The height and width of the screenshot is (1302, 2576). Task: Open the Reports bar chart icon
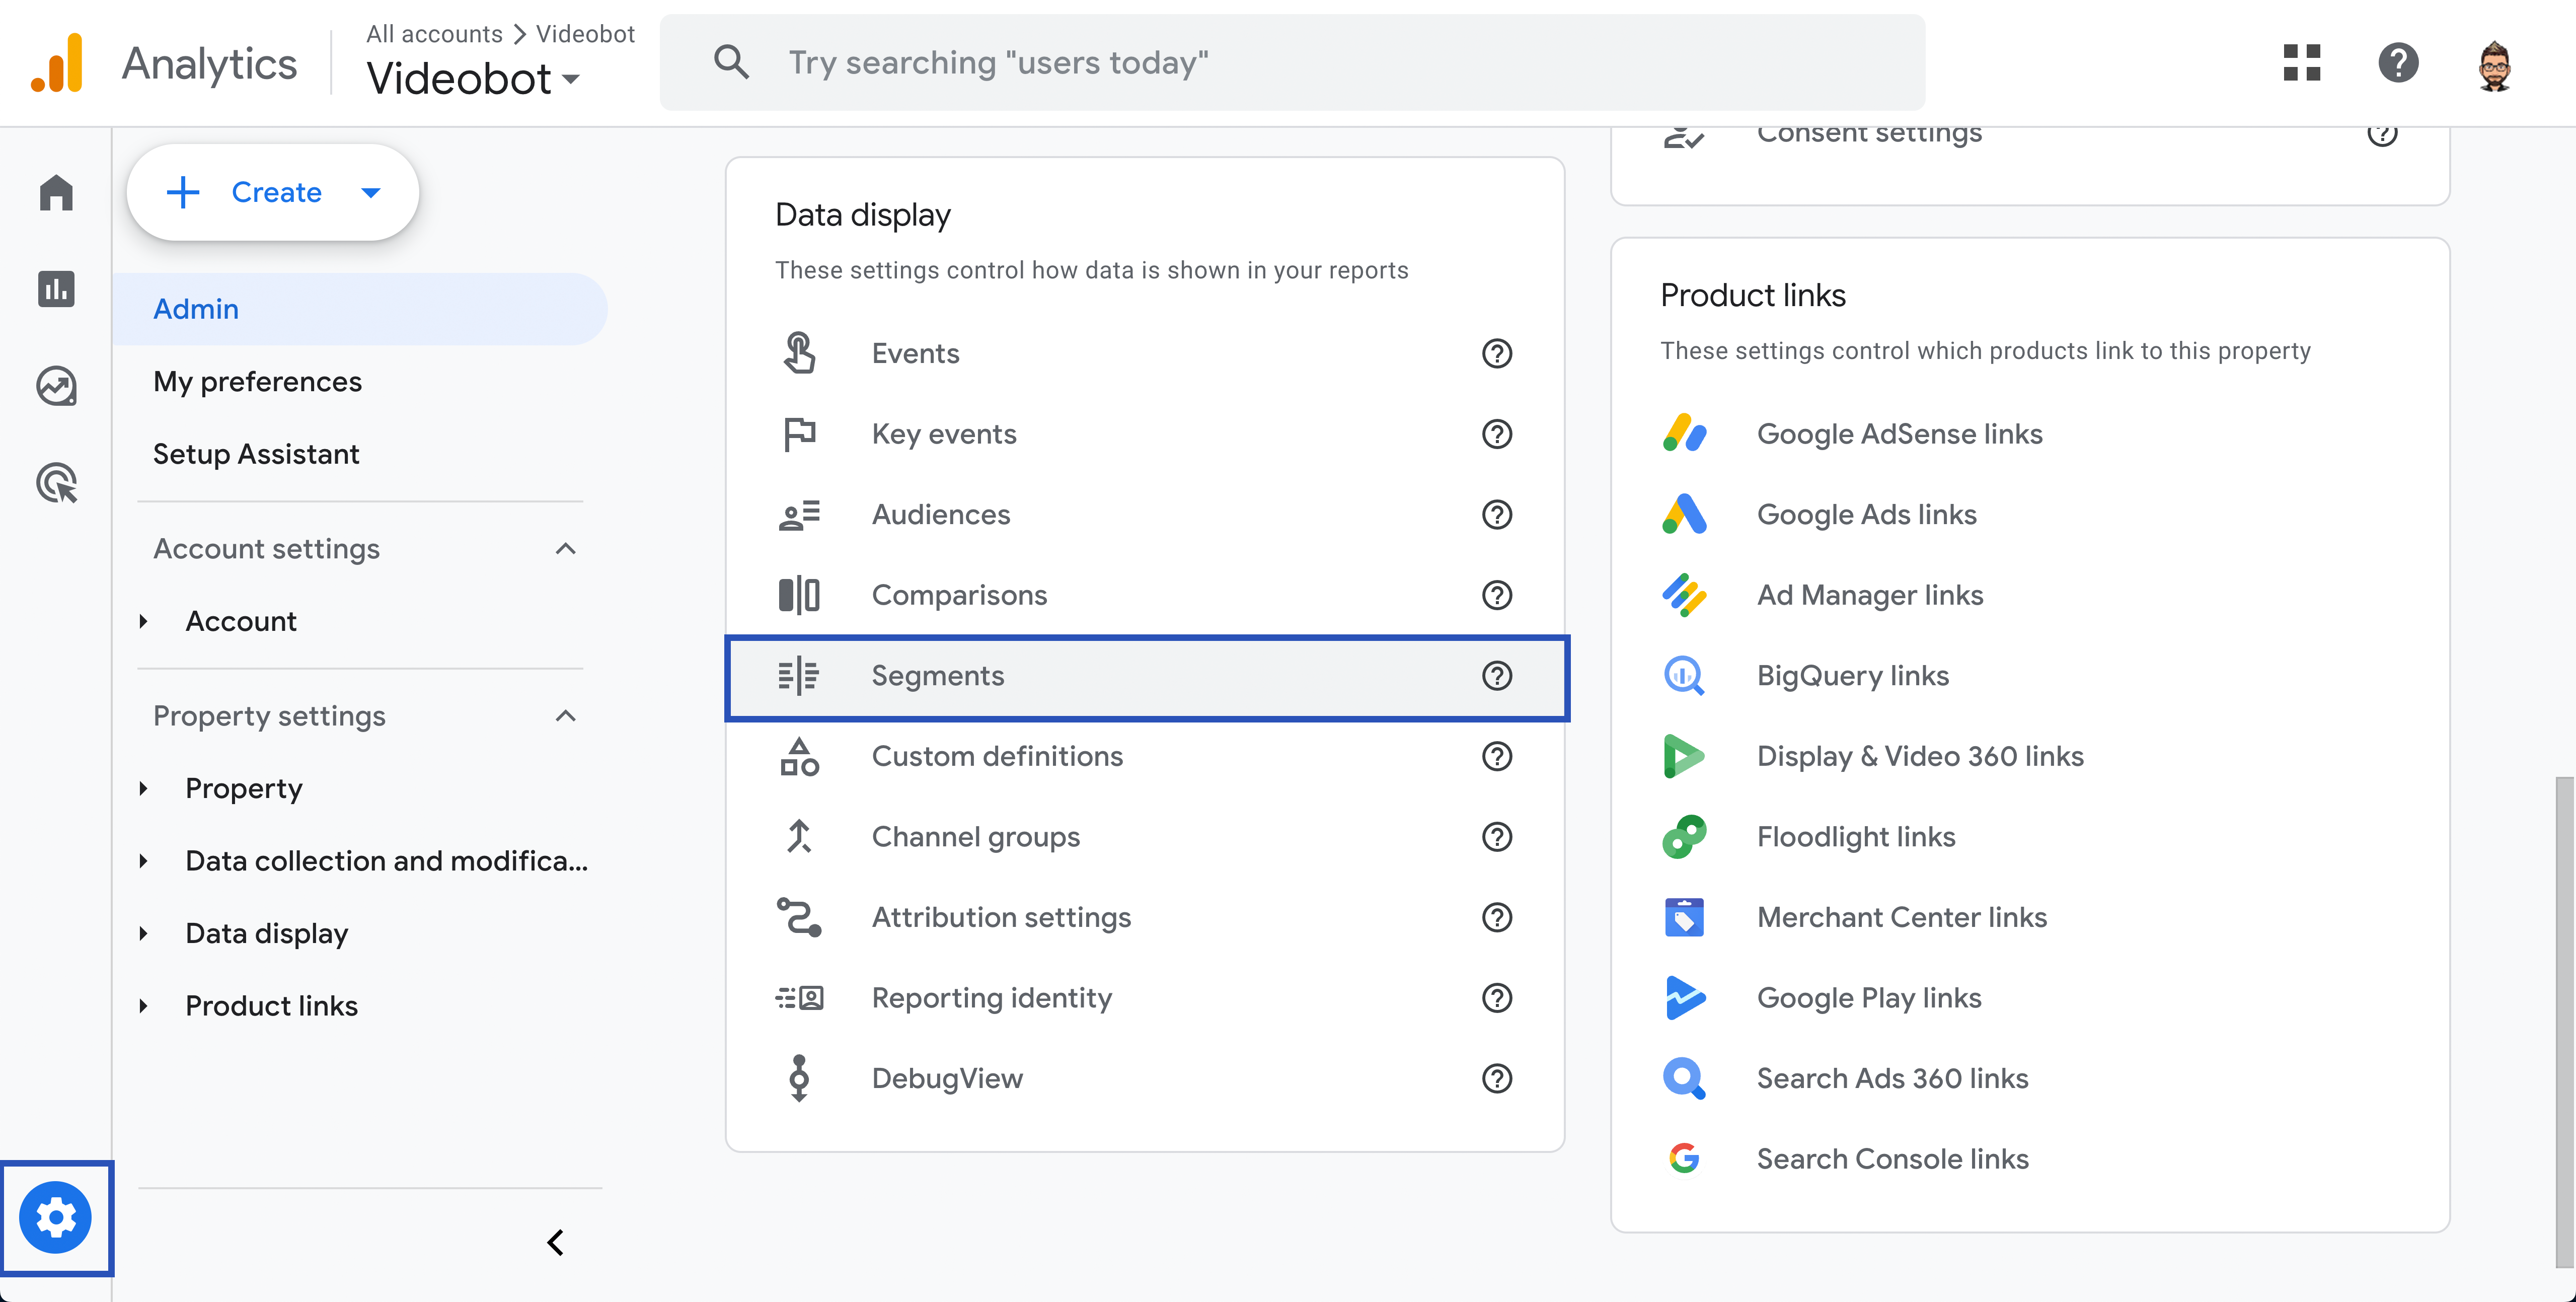[56, 289]
